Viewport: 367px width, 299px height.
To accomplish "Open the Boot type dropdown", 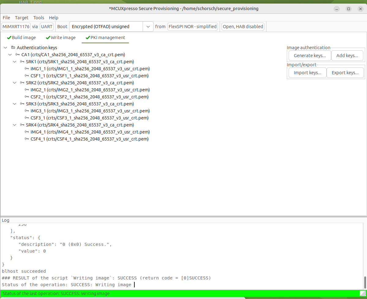I will (x=148, y=27).
